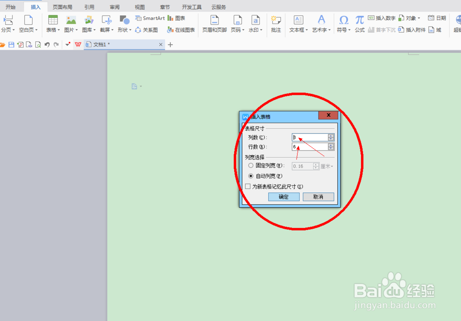Insert a 域 field

[x=435, y=30]
